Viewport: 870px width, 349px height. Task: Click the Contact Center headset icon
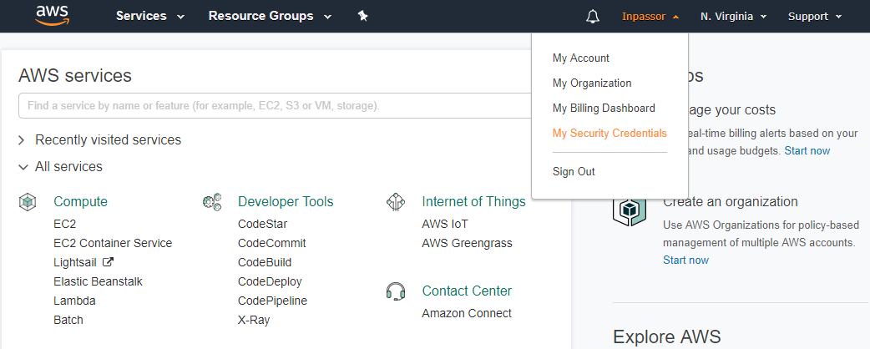coord(396,291)
